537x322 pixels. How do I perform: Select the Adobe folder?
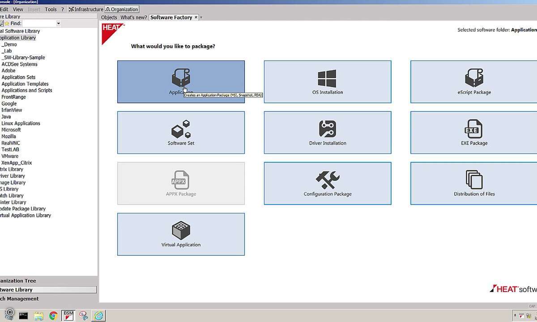pyautogui.click(x=9, y=71)
